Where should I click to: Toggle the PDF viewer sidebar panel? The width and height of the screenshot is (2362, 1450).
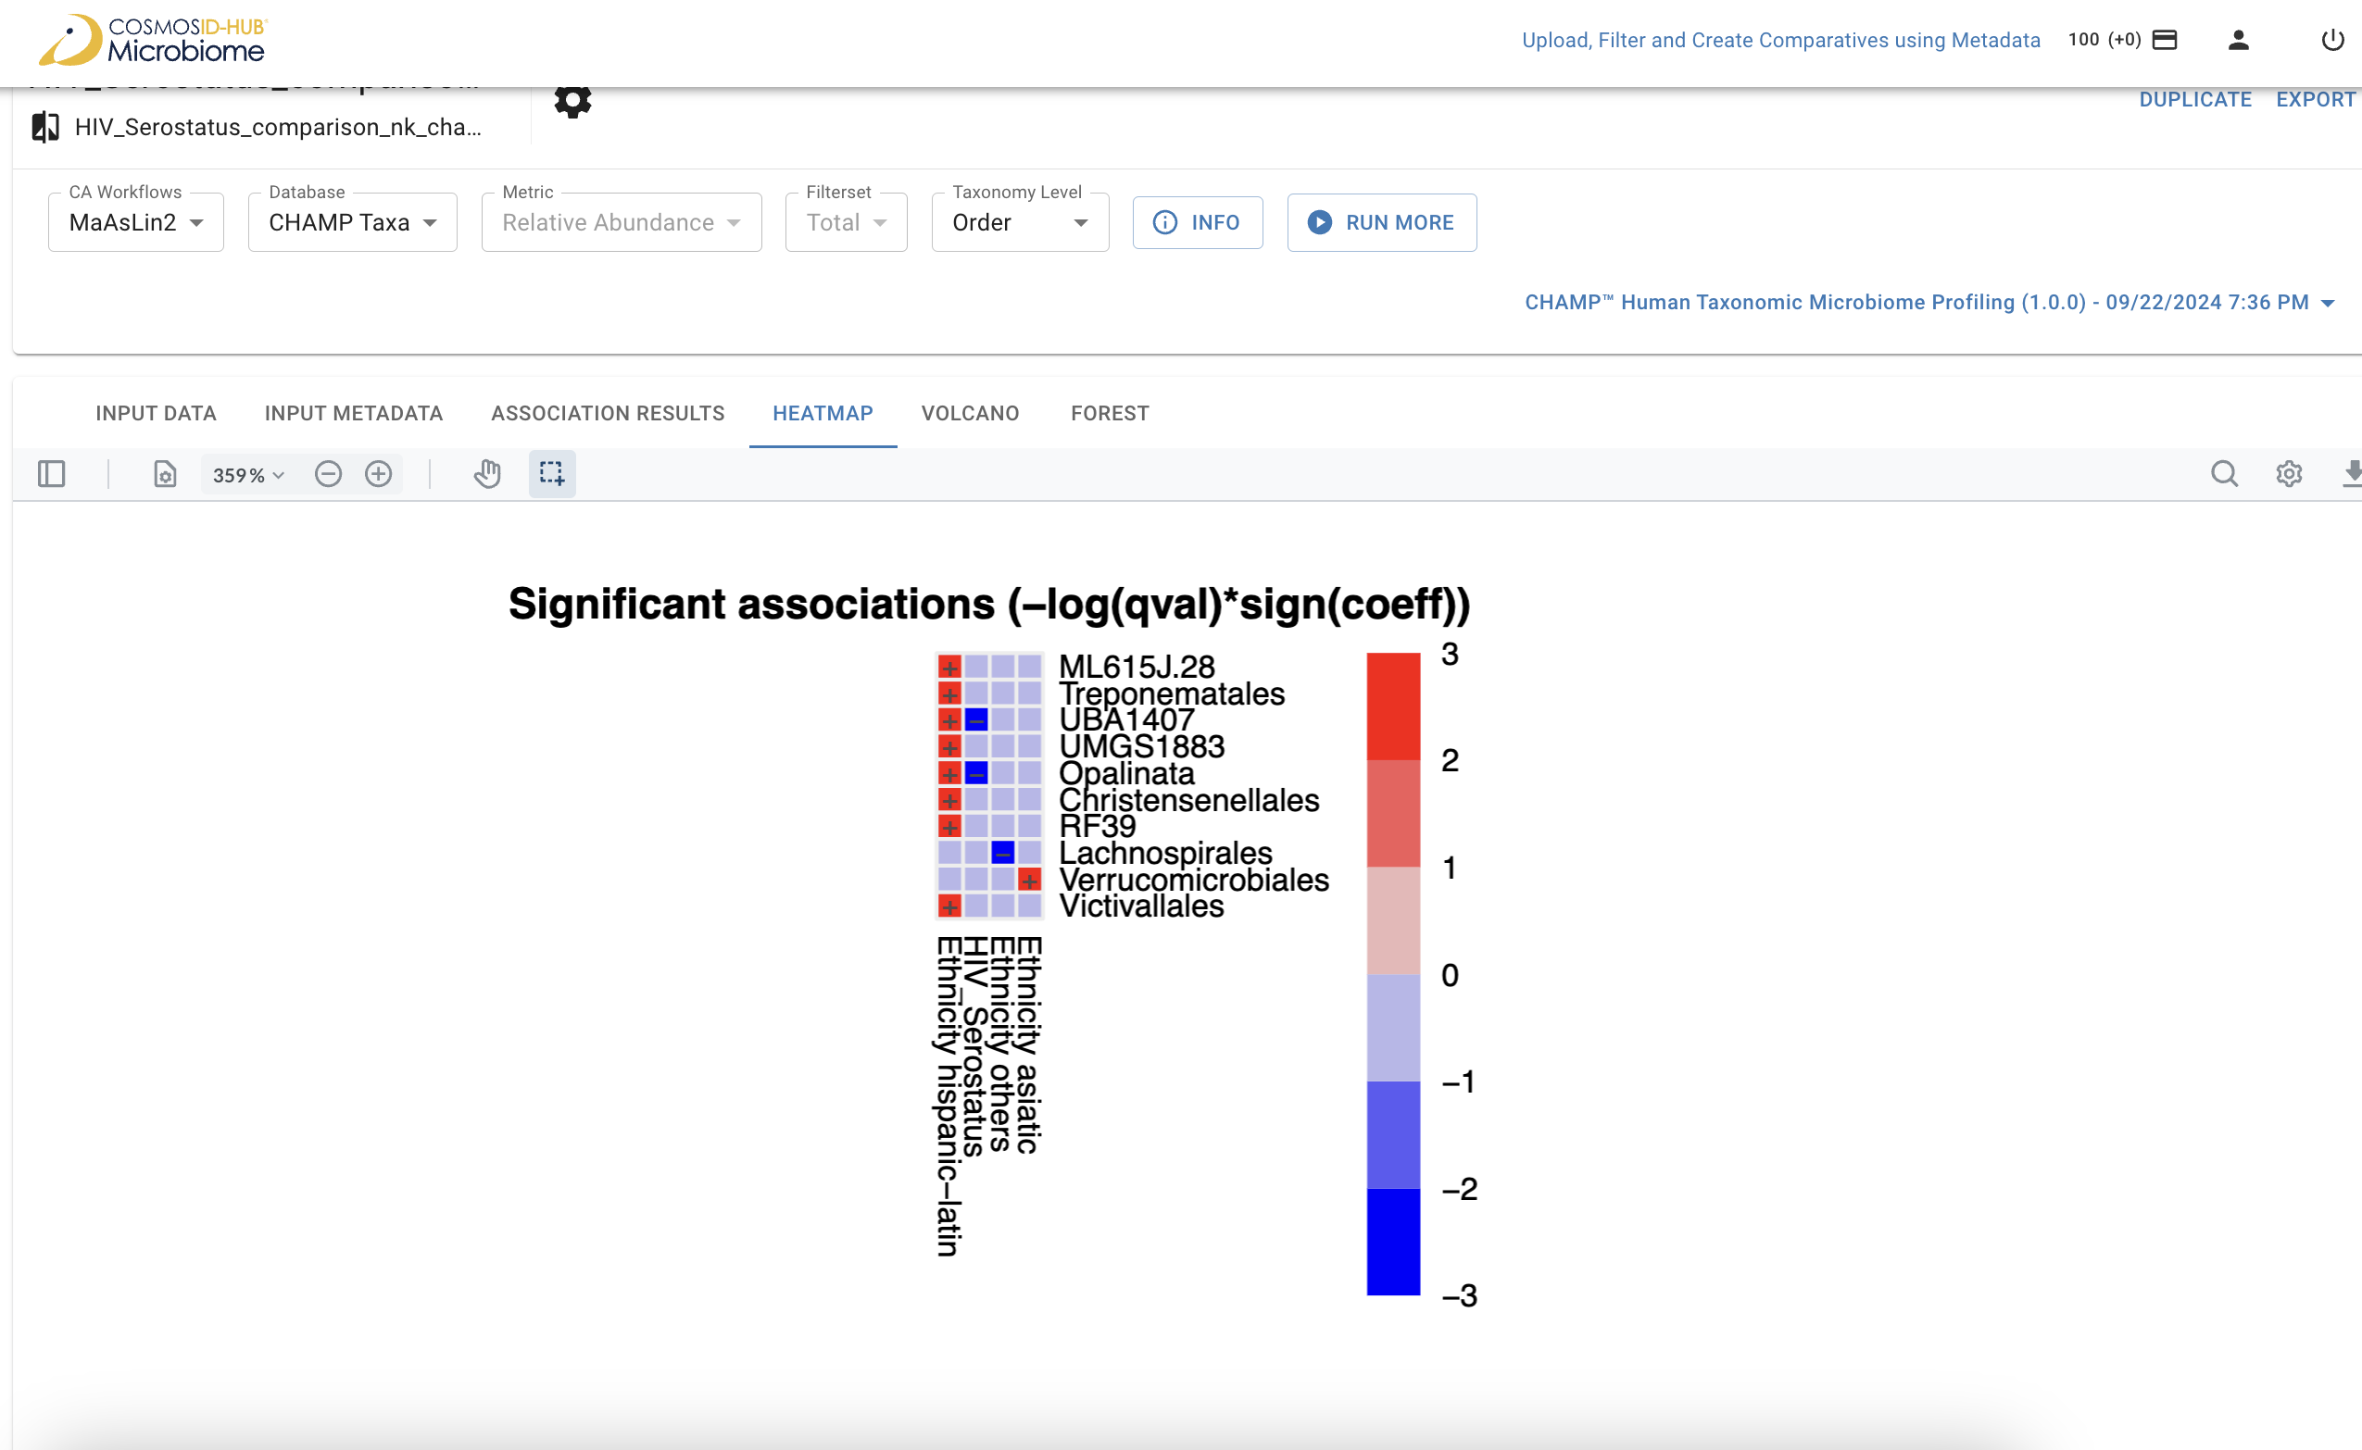[51, 474]
